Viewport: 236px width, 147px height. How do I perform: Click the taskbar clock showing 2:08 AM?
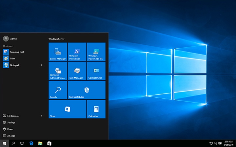click(228, 143)
